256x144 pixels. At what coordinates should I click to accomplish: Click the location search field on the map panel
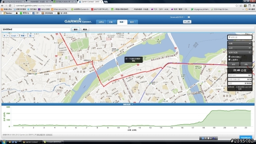(240, 37)
